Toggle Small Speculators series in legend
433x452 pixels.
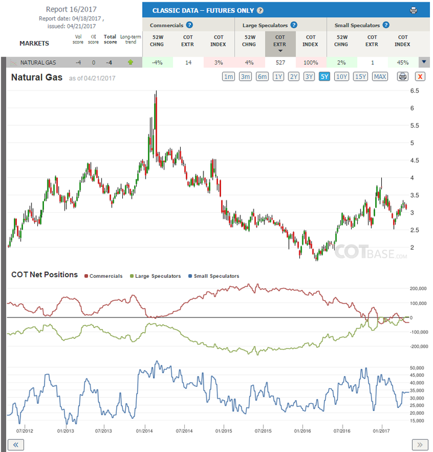click(x=214, y=276)
